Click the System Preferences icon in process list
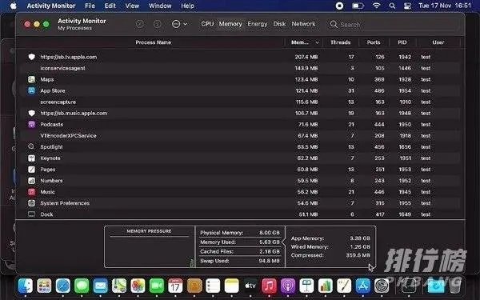Viewport: 480px width, 300px height. 31,203
